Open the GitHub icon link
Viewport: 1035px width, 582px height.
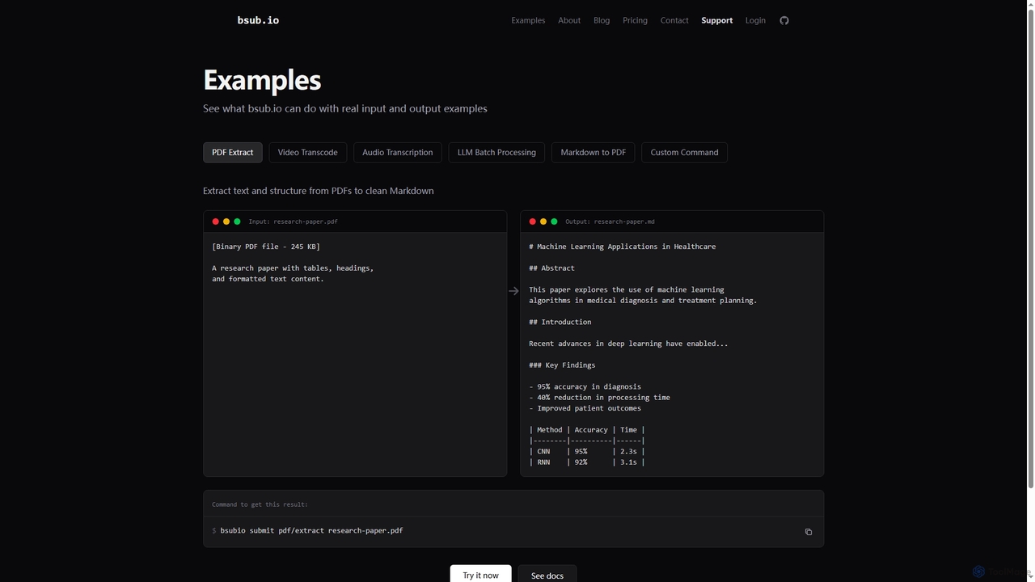tap(784, 20)
